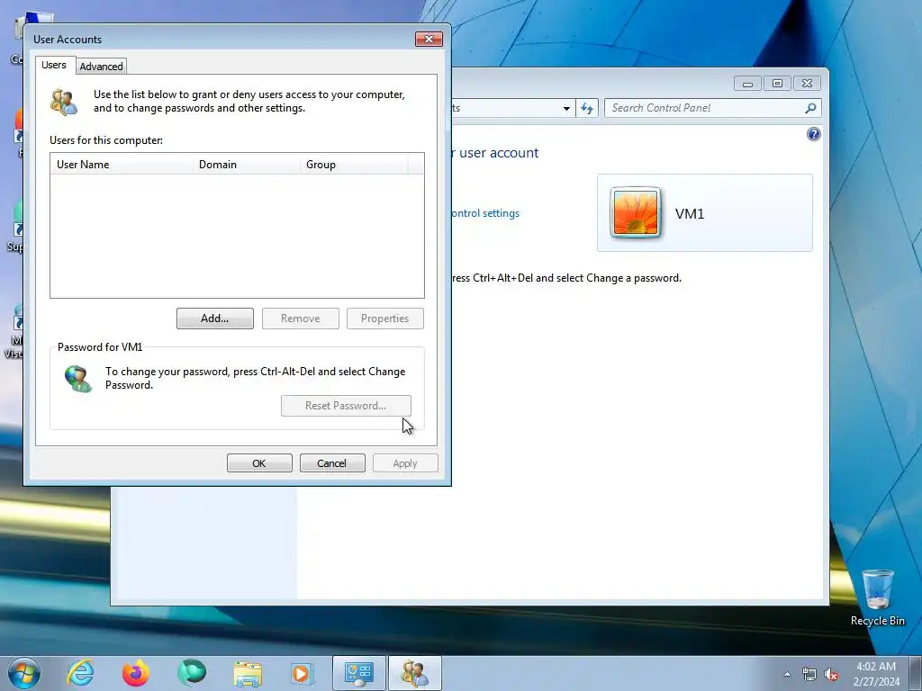Viewport: 922px width, 691px height.
Task: Select the Recycle Bin desktop icon
Action: (x=877, y=597)
